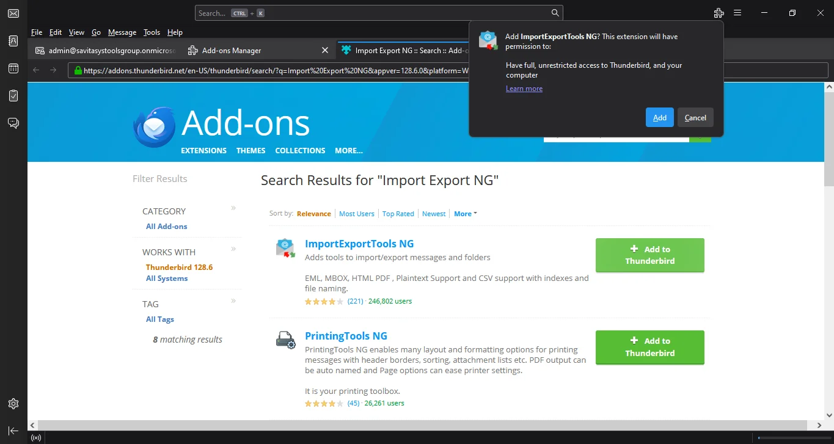Image resolution: width=834 pixels, height=444 pixels.
Task: Click the magnifier icon in global search
Action: point(555,13)
